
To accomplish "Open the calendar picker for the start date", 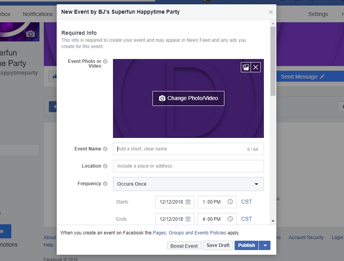I will coord(188,202).
